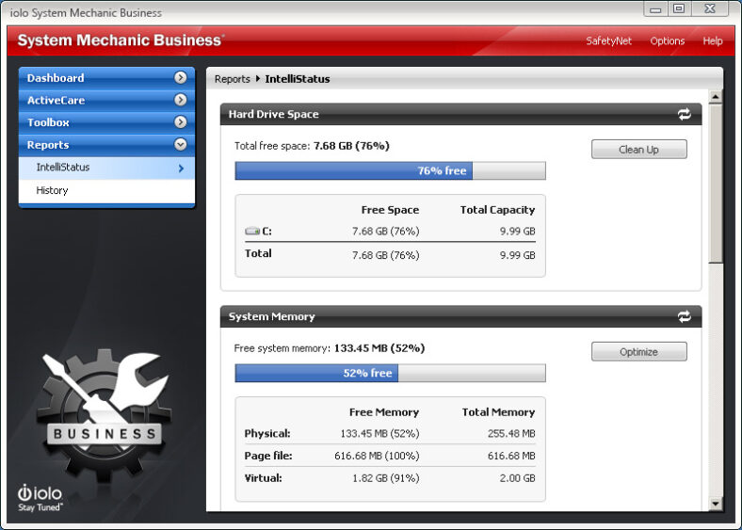Click the IntelliStatus row arrow

click(x=181, y=168)
